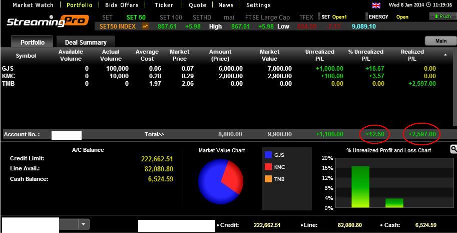The image size is (457, 233).
Task: Select the Portfolio menu item
Action: (x=79, y=5)
